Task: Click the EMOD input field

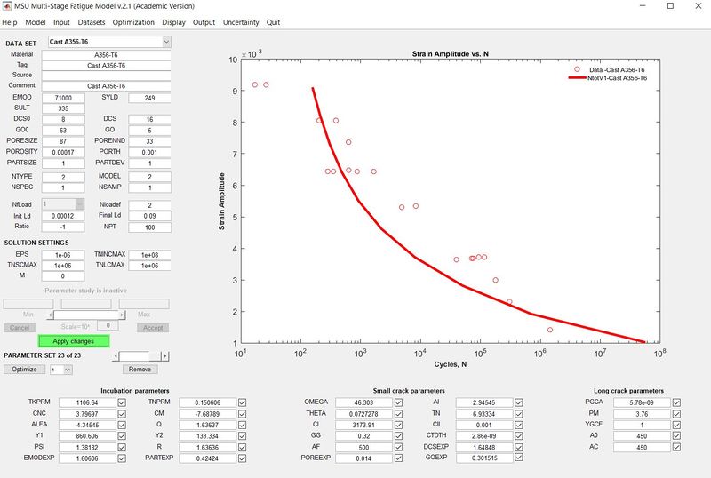Action: (62, 97)
